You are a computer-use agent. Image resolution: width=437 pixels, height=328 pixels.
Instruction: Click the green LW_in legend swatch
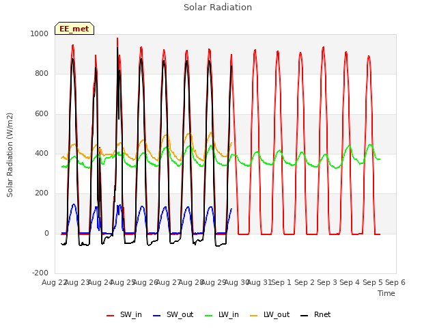click(x=209, y=316)
